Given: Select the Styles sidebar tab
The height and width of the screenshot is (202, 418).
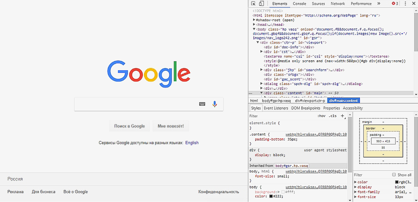Looking at the screenshot, I should point(256,108).
